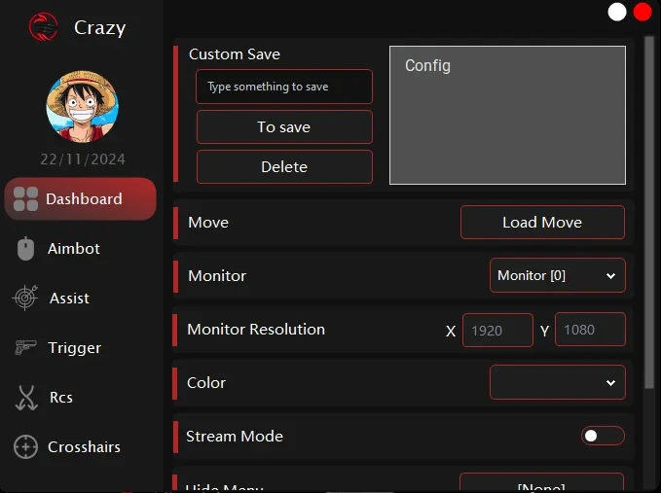Select the Rcs section

coord(61,398)
